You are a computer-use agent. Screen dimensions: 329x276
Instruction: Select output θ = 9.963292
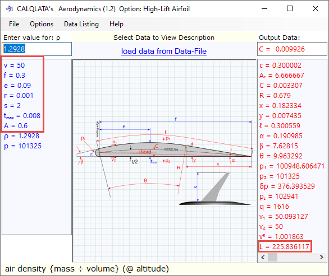tap(281, 156)
